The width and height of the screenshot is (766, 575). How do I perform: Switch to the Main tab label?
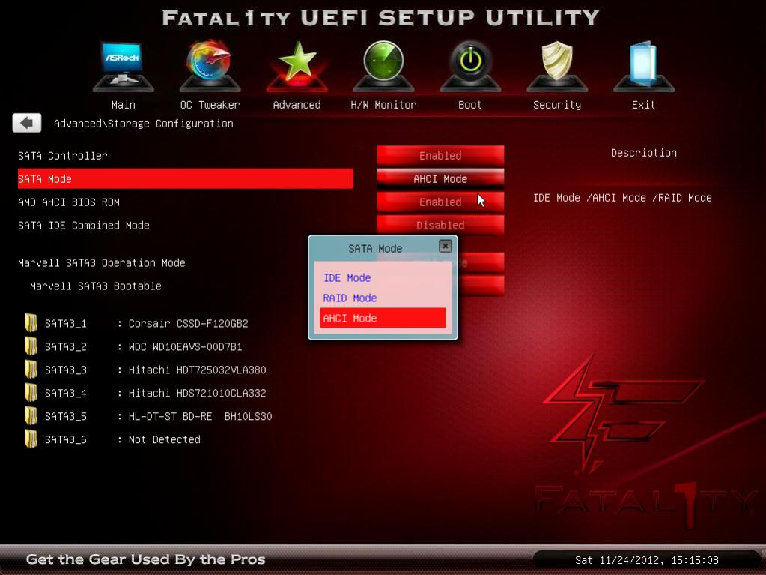(x=123, y=105)
